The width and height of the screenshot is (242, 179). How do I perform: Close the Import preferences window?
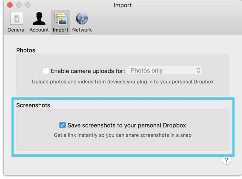tap(10, 5)
